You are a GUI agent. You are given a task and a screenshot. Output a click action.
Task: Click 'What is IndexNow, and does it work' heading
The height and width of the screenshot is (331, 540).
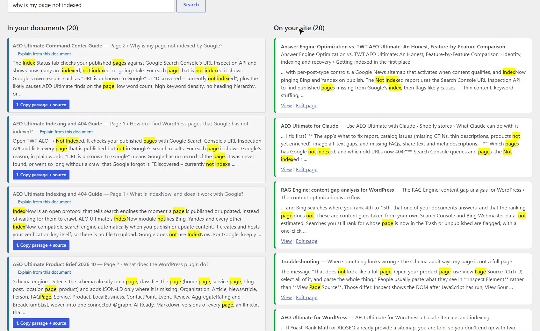tap(186, 194)
